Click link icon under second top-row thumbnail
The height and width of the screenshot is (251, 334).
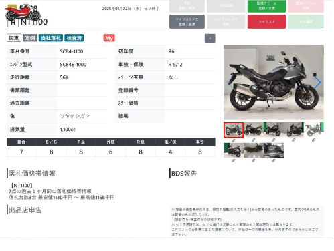pos(254,140)
